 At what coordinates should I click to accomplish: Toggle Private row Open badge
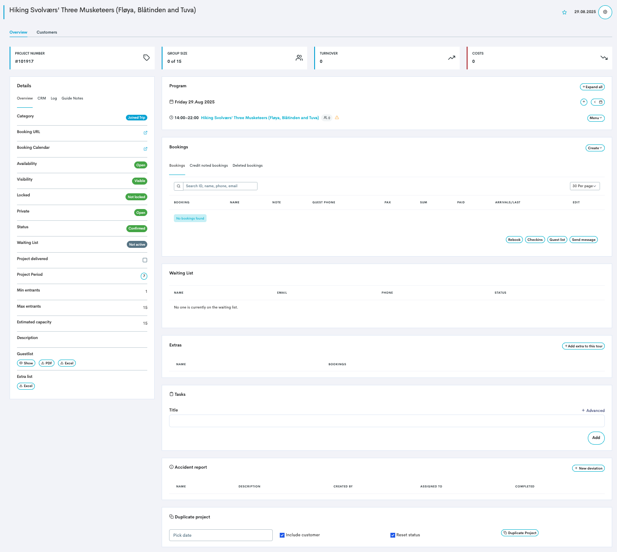click(x=141, y=213)
